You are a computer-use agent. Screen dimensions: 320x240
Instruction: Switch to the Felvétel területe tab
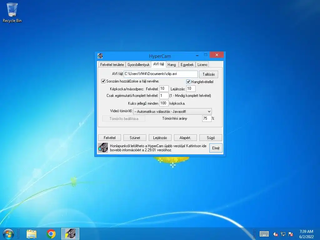(x=112, y=64)
